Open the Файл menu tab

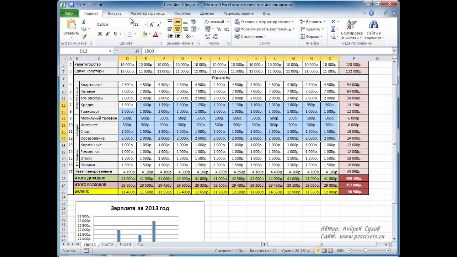pos(69,14)
